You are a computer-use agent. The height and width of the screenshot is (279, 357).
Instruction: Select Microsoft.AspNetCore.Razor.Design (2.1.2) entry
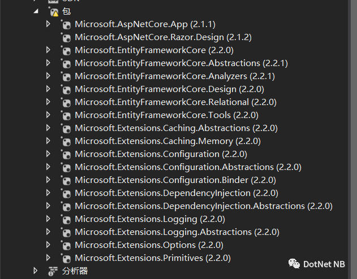coord(164,37)
